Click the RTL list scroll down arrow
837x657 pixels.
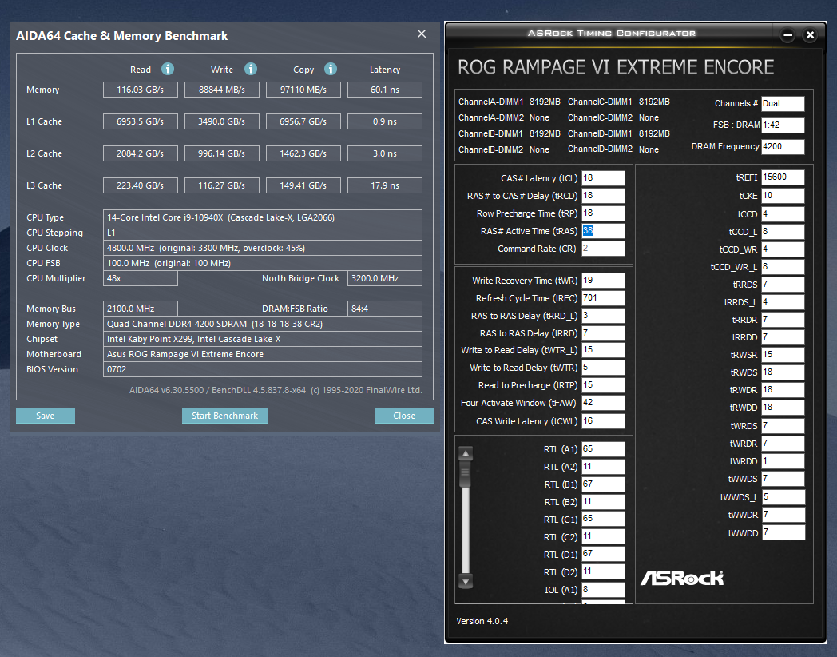tap(466, 582)
